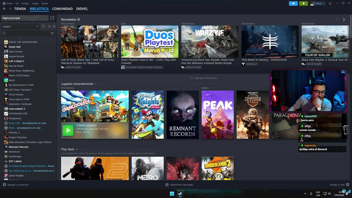
Task: Open the BIBLIOTECA tab
Action: click(x=39, y=9)
